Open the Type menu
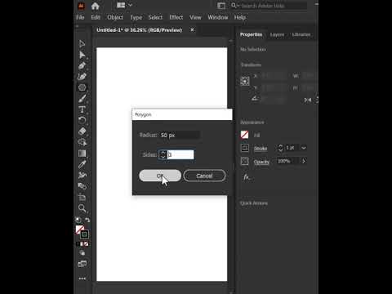 136,17
